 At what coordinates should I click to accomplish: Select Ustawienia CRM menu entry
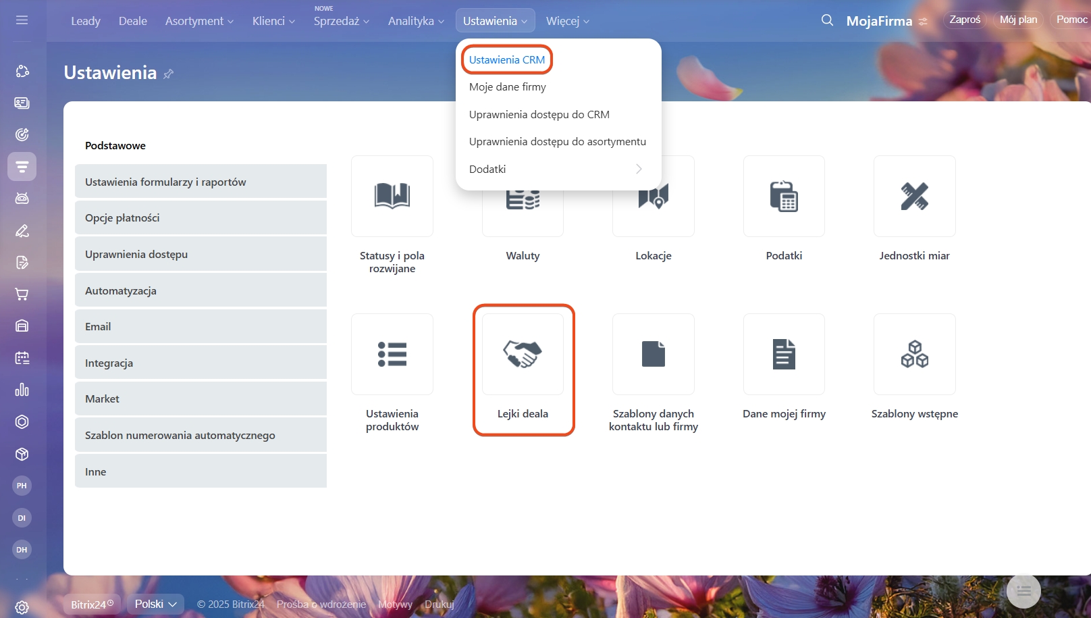507,59
